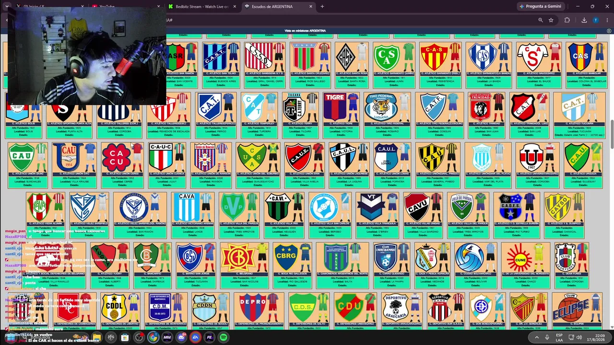Select the Unión de Rawson crest card

pos(211,165)
